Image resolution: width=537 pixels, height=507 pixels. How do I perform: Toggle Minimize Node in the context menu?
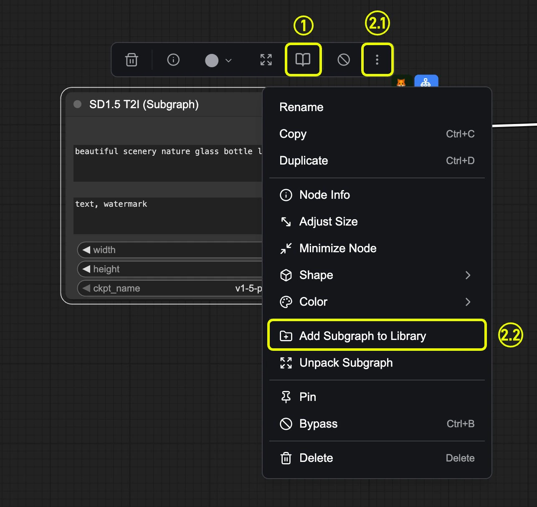(x=337, y=248)
